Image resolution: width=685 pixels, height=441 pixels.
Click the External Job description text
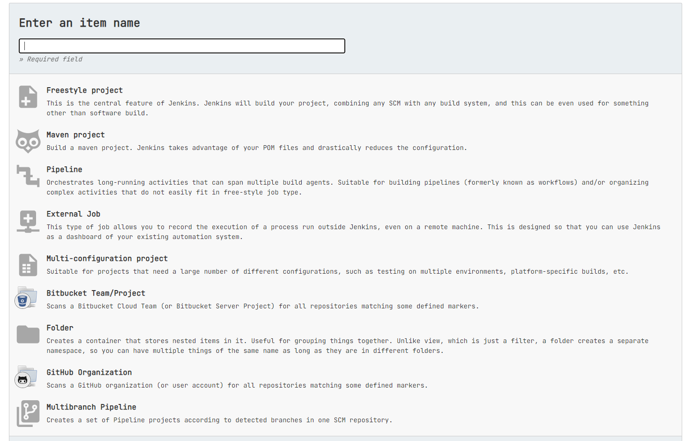[x=353, y=232]
